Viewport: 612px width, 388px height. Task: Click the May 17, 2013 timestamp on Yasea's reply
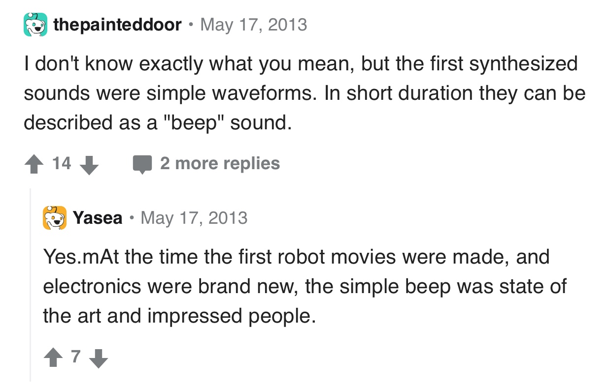(194, 218)
